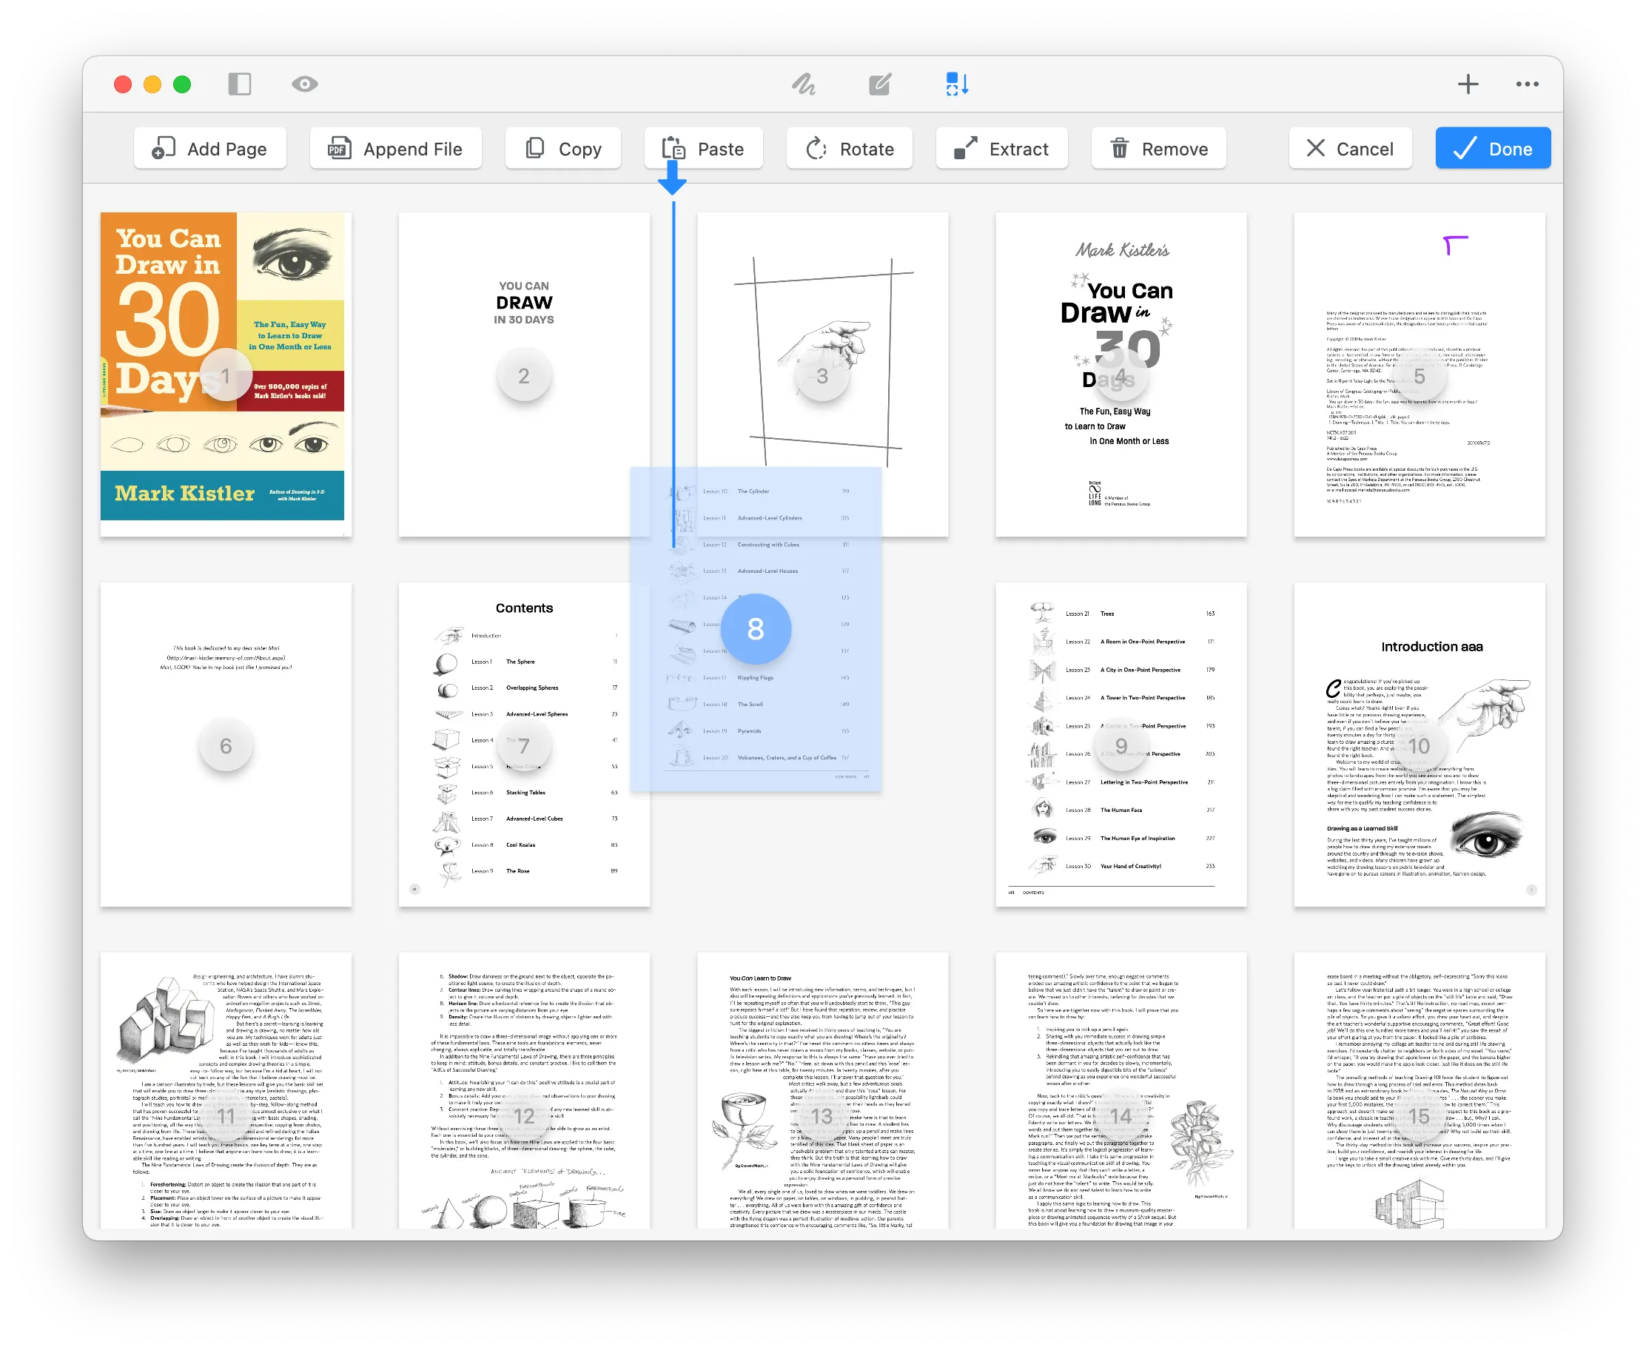Click the checkmark icon on Done
Image resolution: width=1646 pixels, height=1350 pixels.
[1464, 148]
